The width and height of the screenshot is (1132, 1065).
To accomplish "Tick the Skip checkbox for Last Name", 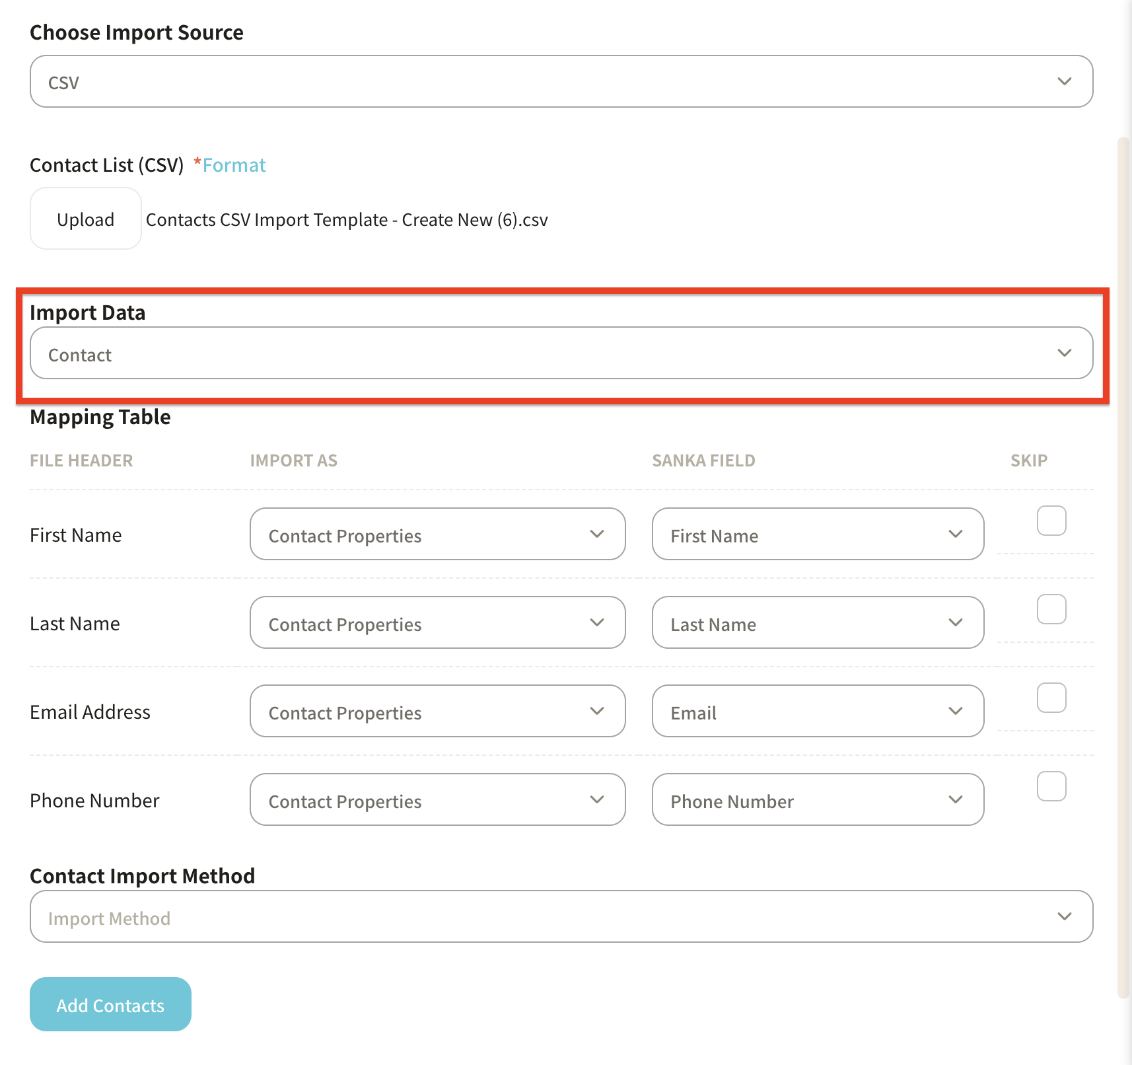I will point(1051,609).
